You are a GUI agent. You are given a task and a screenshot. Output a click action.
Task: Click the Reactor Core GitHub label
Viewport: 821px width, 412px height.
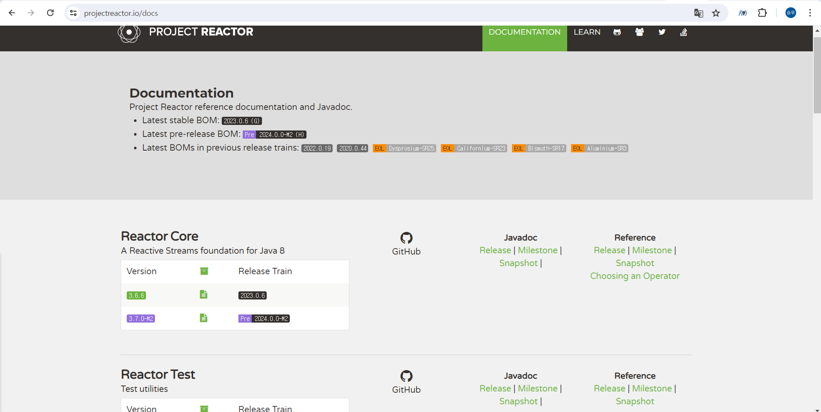[x=406, y=252]
